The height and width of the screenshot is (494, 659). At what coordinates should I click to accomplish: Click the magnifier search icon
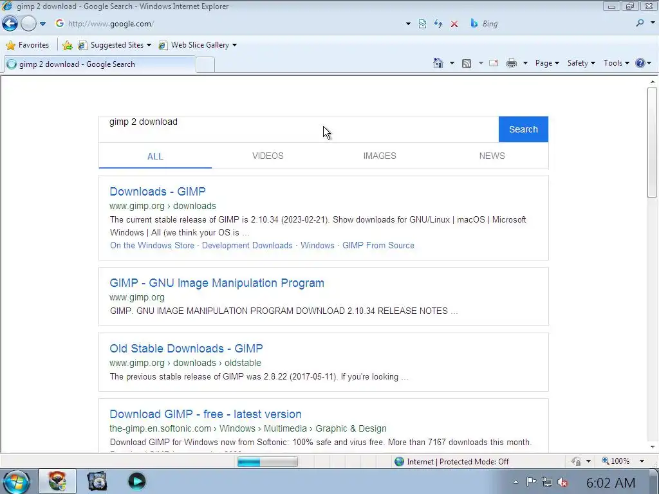[x=640, y=23]
